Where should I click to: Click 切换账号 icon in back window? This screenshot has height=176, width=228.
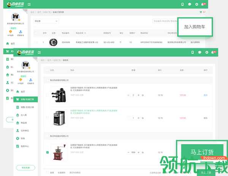pos(21,32)
